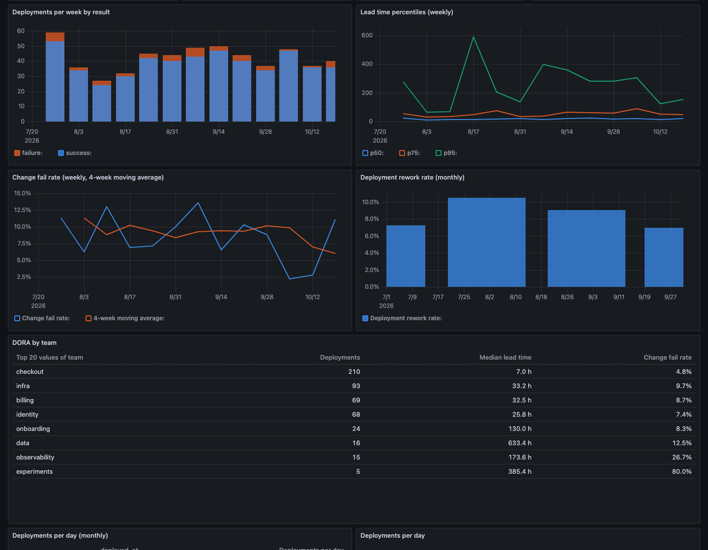
Task: Select the checkout team row
Action: [x=354, y=371]
